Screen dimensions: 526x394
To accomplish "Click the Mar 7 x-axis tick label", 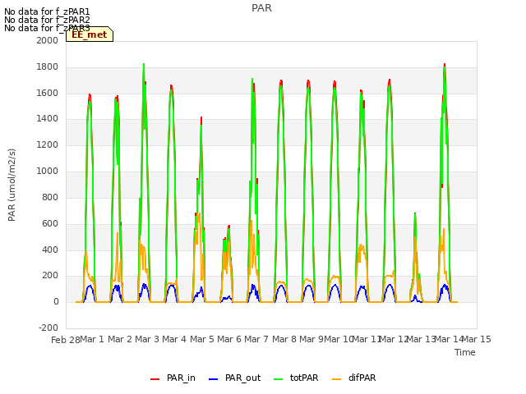I will coord(256,339).
